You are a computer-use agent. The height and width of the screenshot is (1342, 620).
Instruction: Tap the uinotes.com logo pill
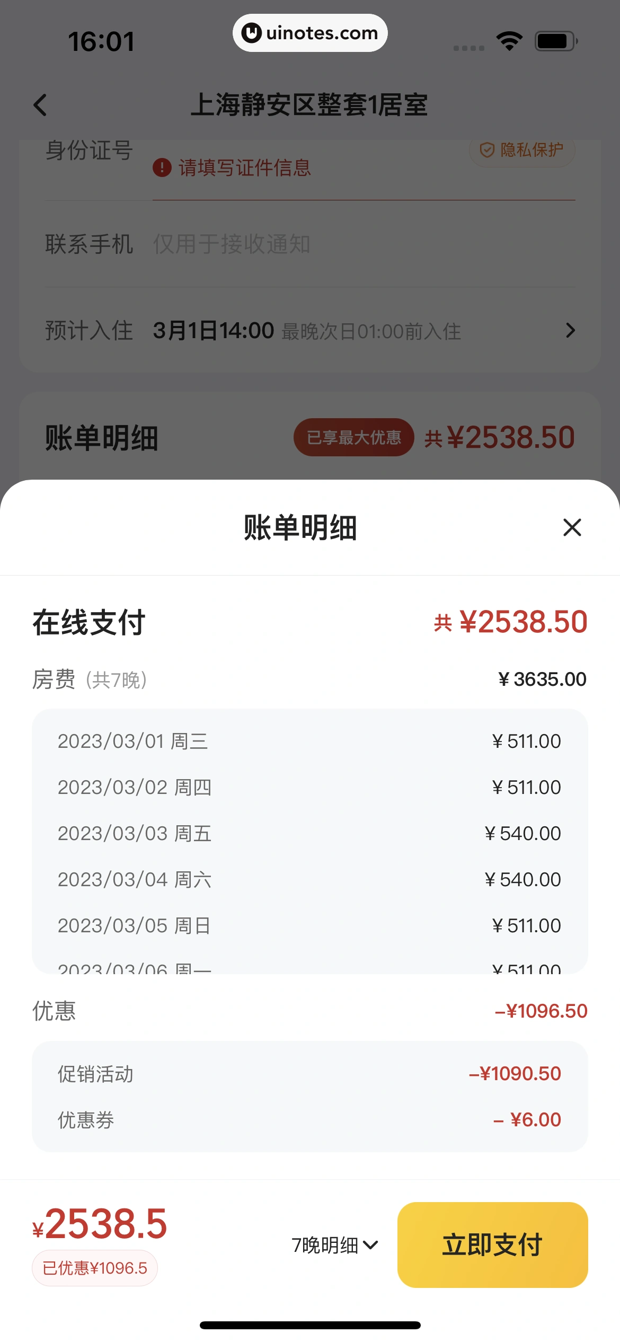click(310, 33)
